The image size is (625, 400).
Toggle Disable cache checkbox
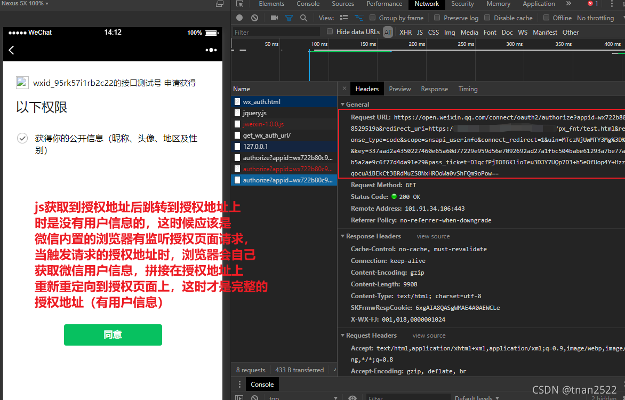(x=487, y=18)
